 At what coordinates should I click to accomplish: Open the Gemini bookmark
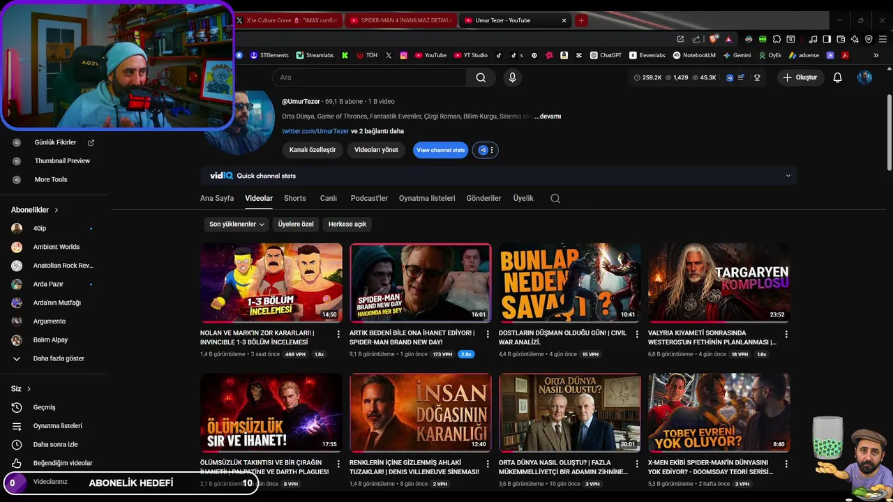coord(737,55)
